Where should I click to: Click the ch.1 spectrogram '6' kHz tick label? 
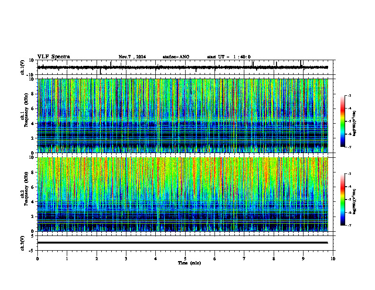(x=33, y=109)
